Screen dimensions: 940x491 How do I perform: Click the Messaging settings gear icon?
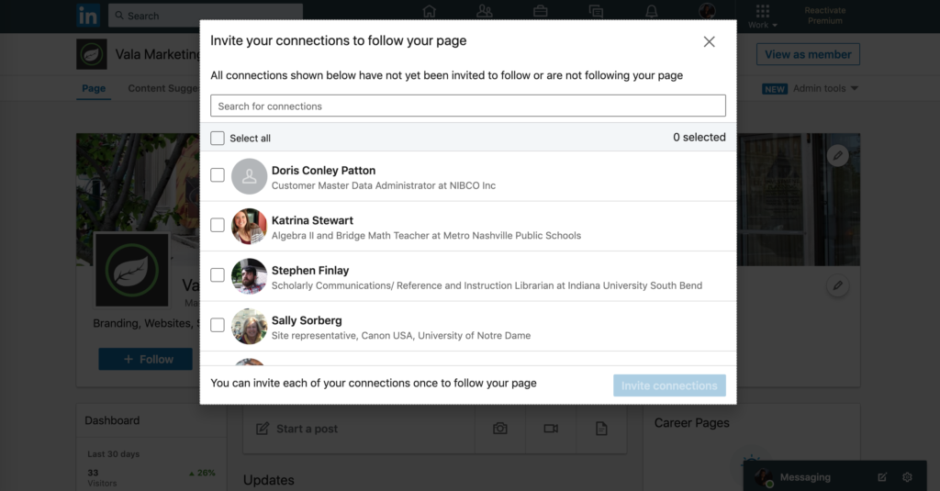point(907,477)
